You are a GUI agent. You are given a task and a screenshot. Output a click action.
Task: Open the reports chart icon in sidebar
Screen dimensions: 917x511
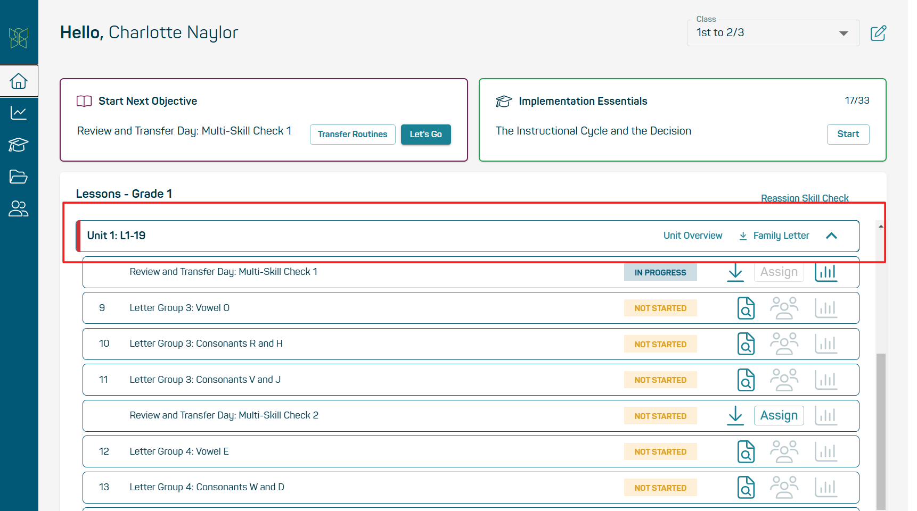tap(19, 113)
